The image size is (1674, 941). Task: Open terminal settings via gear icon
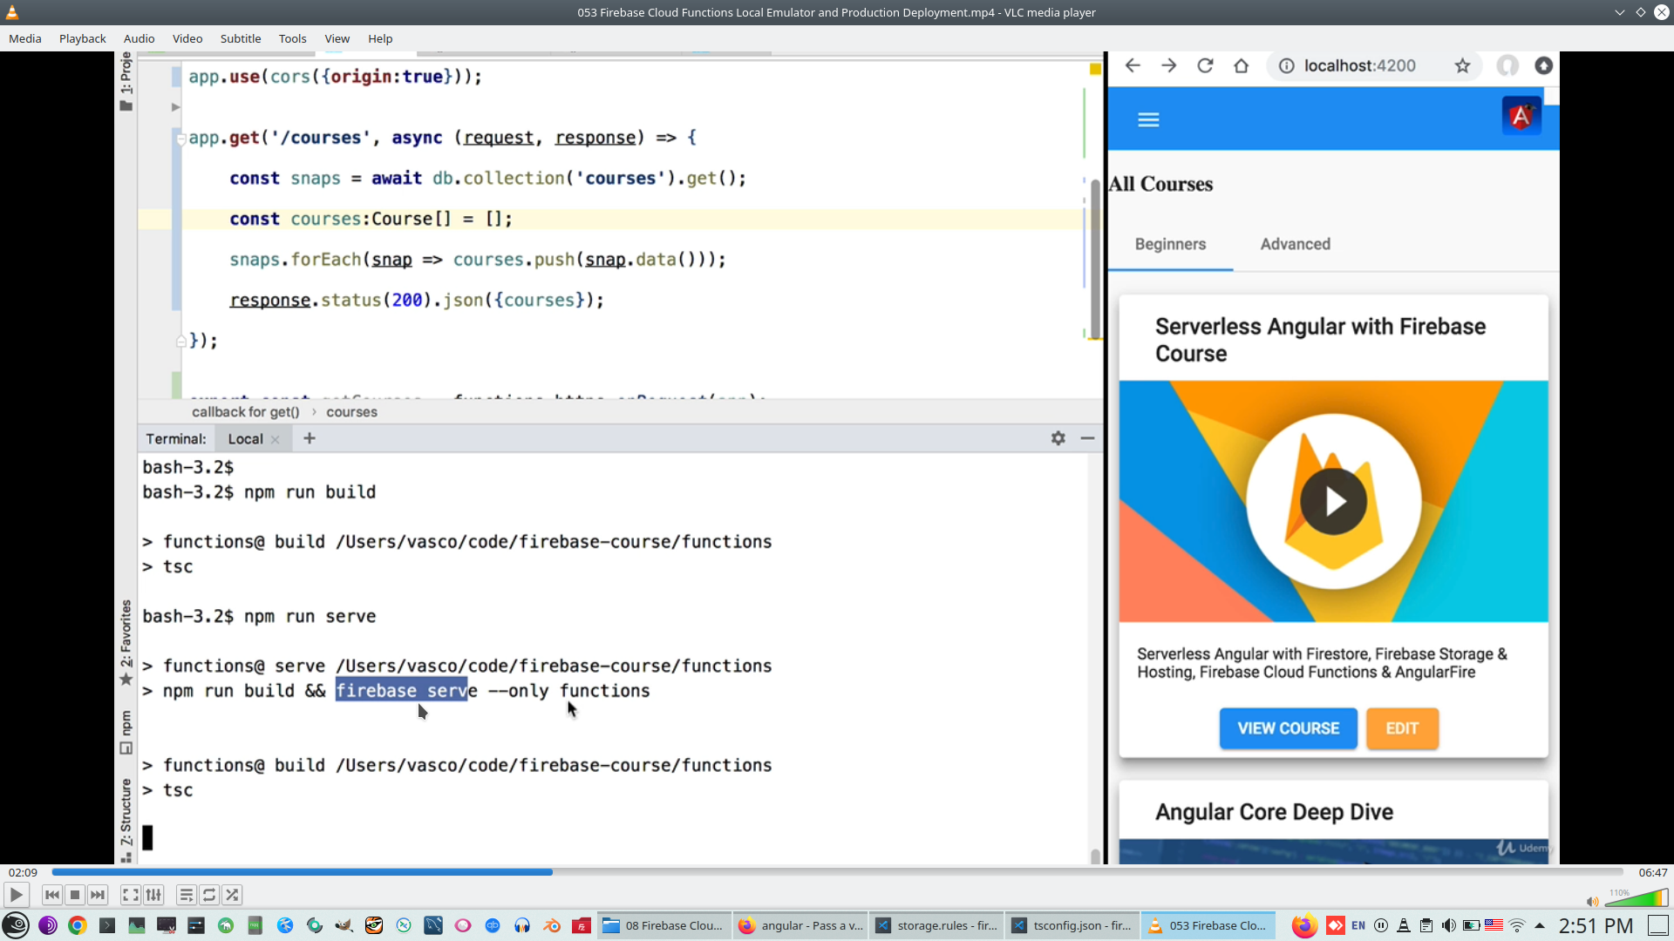pyautogui.click(x=1058, y=438)
